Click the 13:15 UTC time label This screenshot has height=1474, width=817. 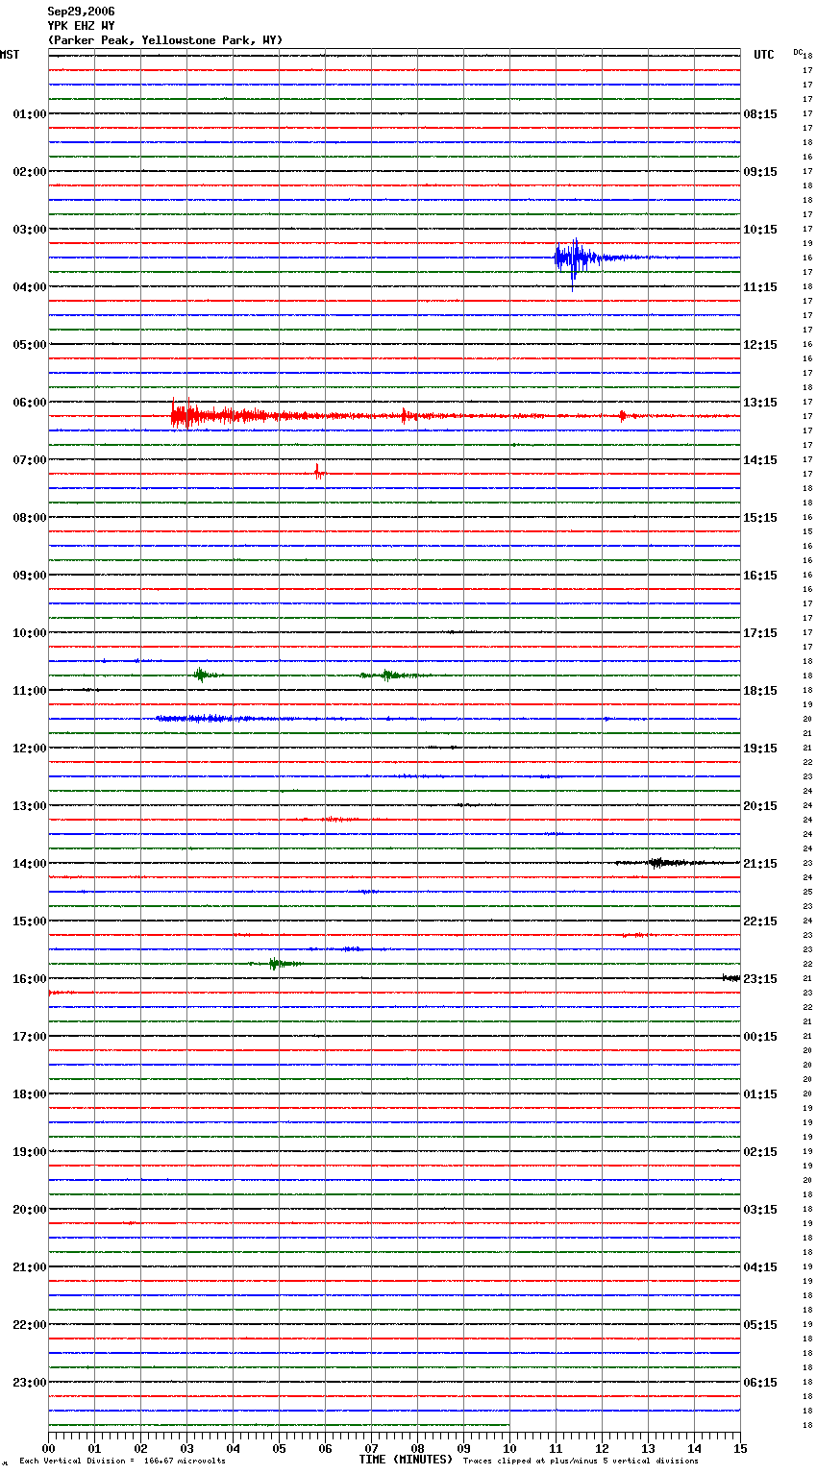(760, 403)
